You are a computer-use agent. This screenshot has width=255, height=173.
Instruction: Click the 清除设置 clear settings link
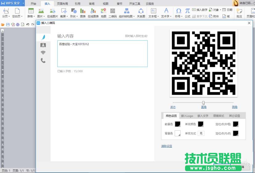point(167,146)
